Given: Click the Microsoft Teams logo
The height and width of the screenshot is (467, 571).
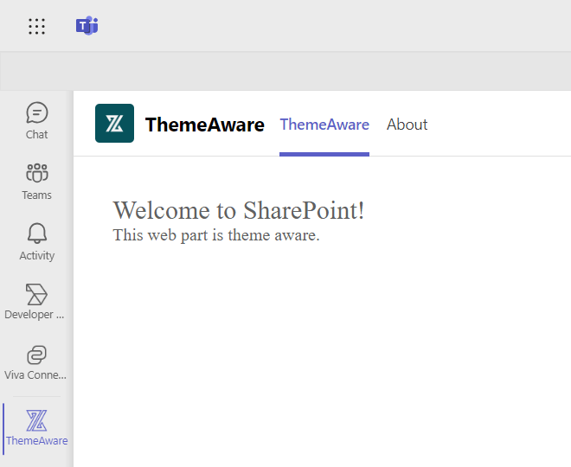Looking at the screenshot, I should click(87, 26).
